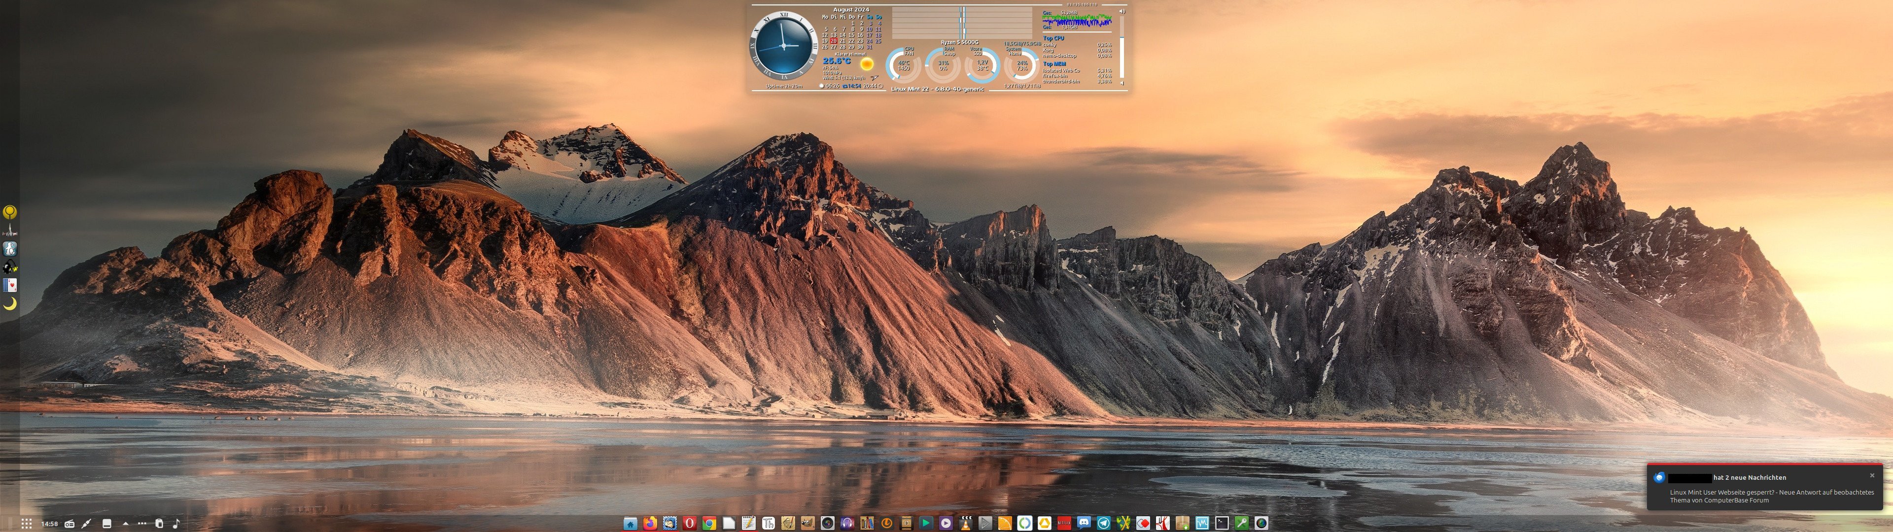Image resolution: width=1893 pixels, height=532 pixels.
Task: Launch Thunderbird mail from the dock
Action: 670,523
